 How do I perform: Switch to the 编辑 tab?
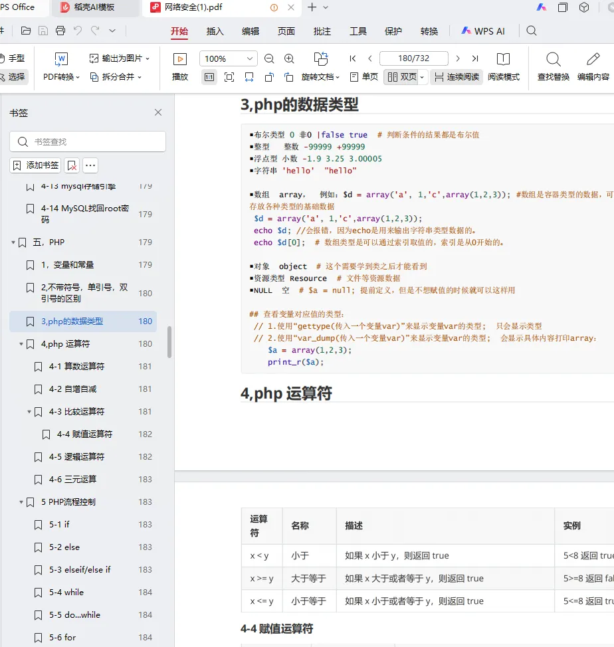pyautogui.click(x=251, y=31)
